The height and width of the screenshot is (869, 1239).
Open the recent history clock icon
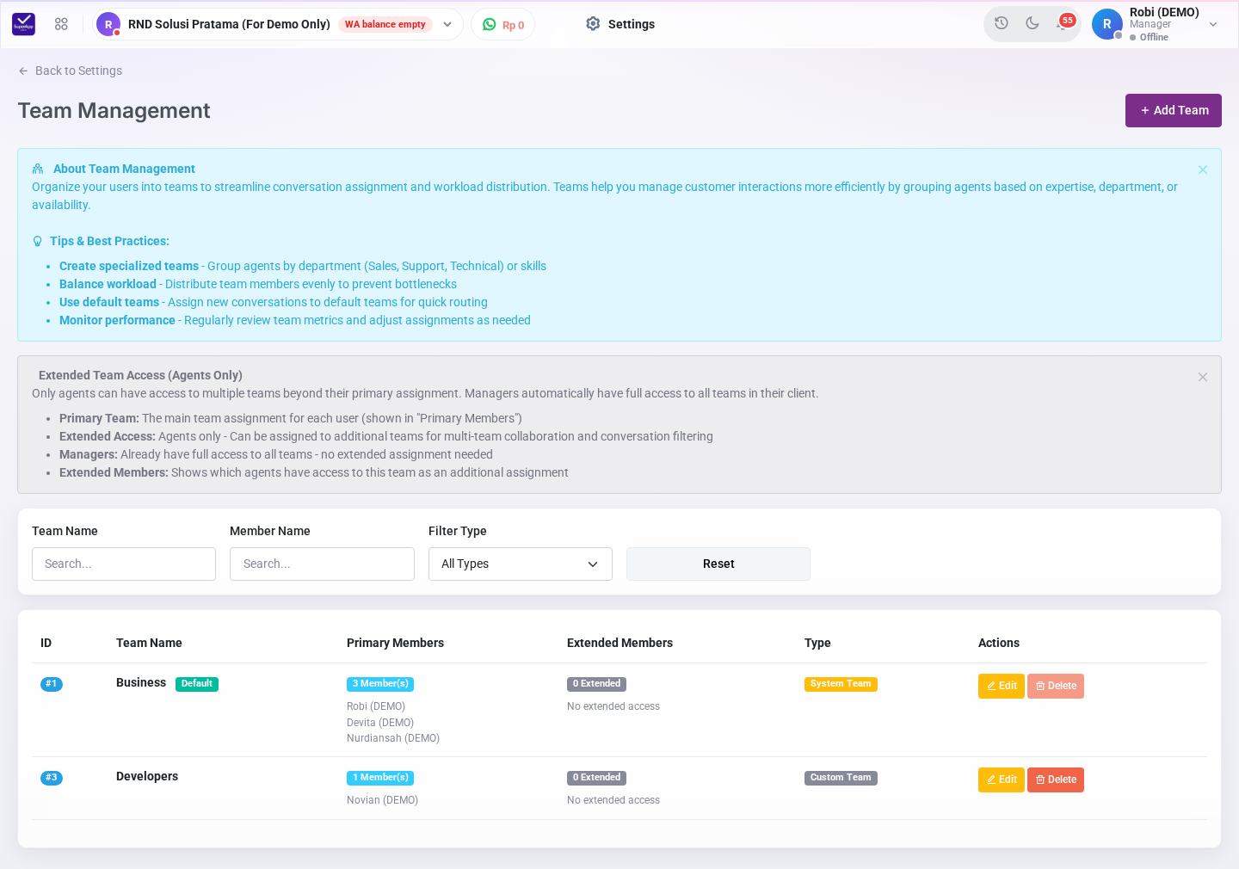(x=1002, y=23)
